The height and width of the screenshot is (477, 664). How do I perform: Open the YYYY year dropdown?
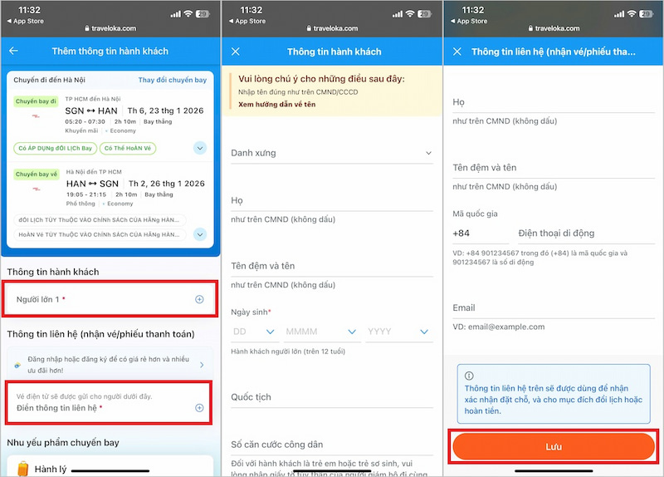pos(399,332)
